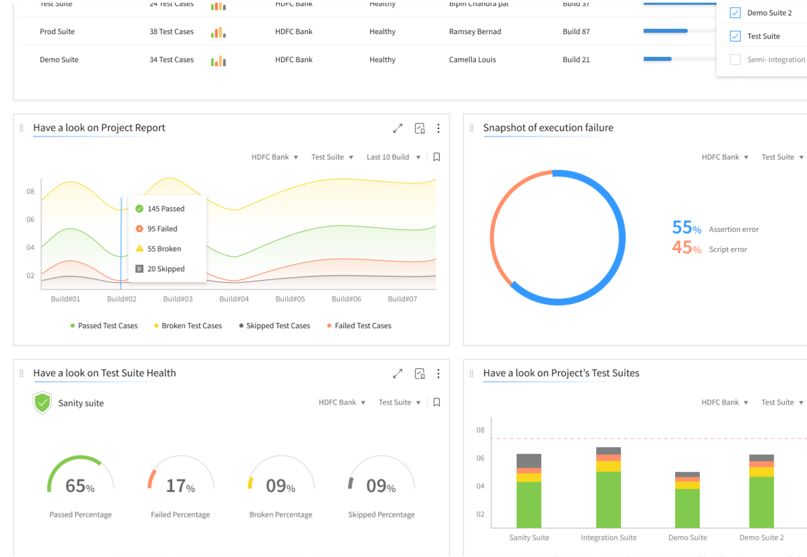Open HDFC Bank dropdown in Project Report

275,157
